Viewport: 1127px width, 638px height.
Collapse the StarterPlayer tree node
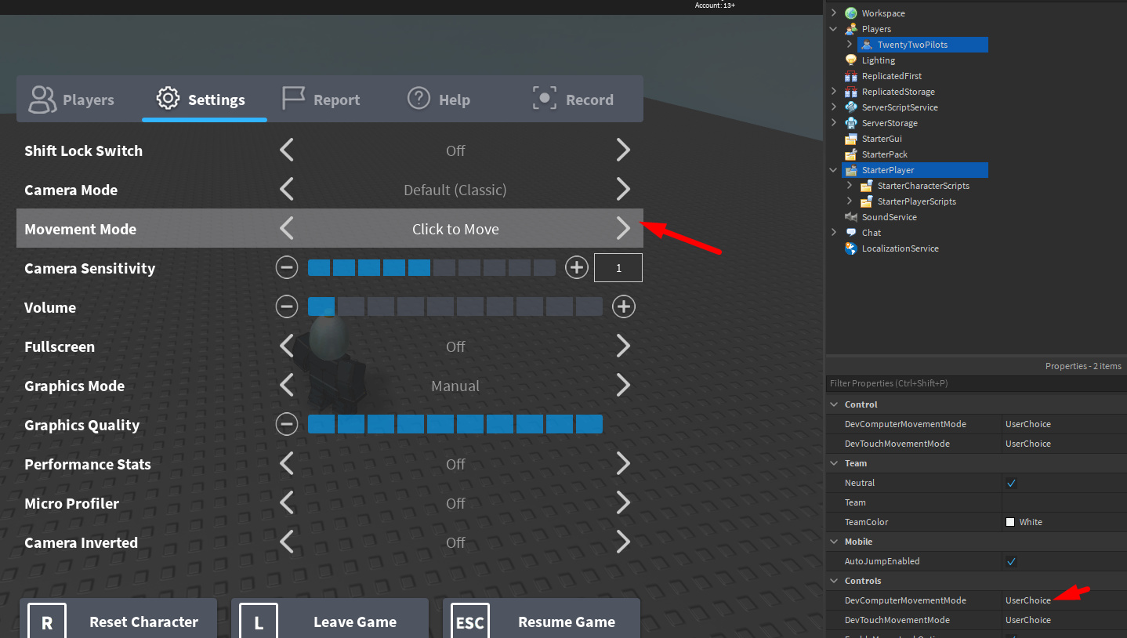(833, 169)
